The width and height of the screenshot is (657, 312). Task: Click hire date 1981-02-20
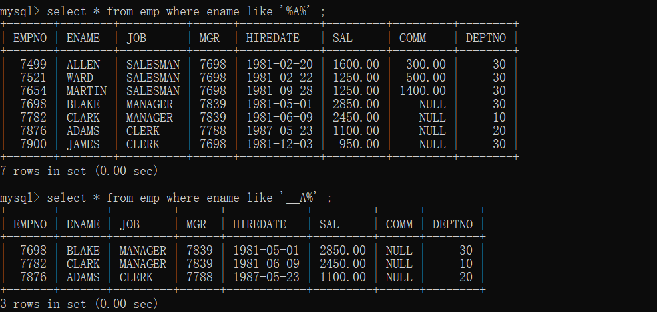280,65
